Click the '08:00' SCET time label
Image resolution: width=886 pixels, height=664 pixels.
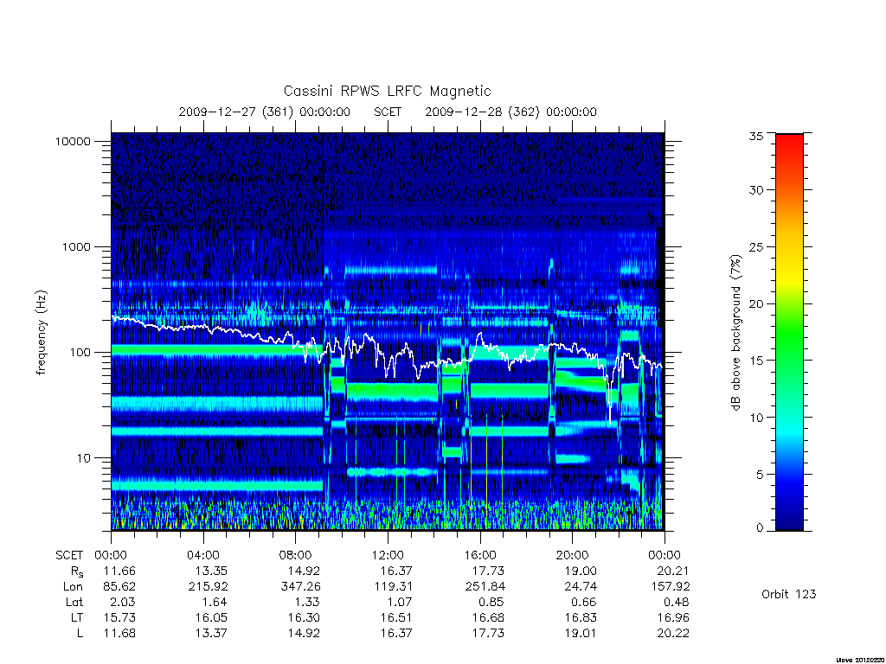[296, 555]
